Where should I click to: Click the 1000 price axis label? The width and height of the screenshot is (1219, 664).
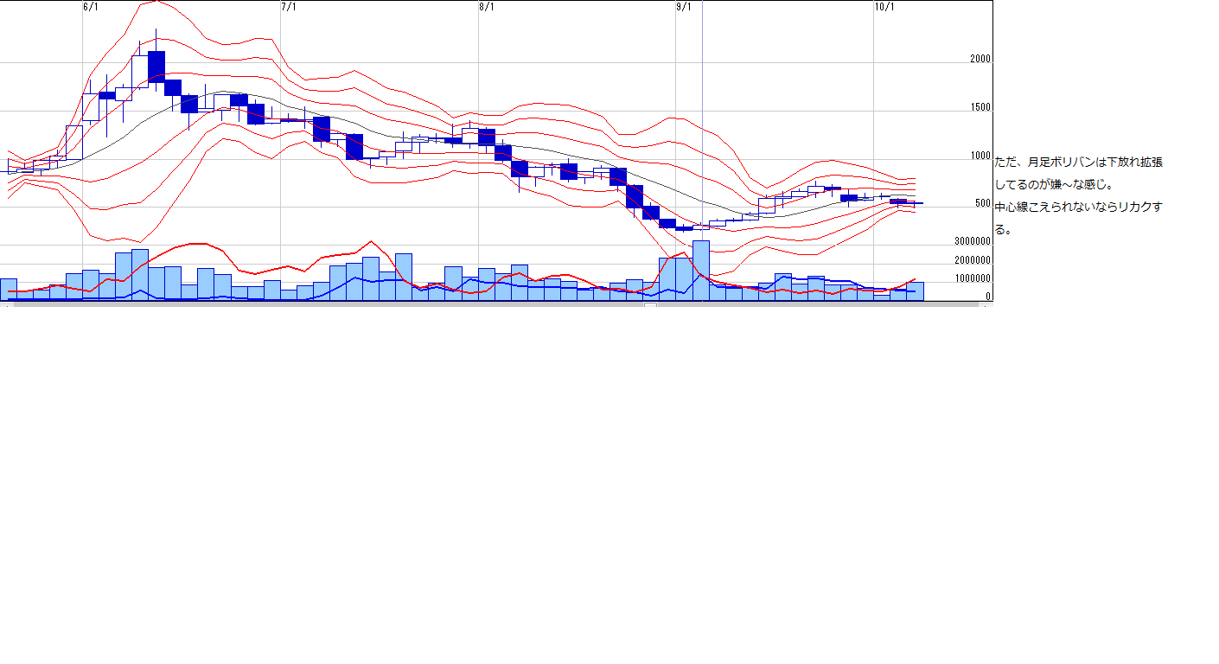click(x=980, y=156)
